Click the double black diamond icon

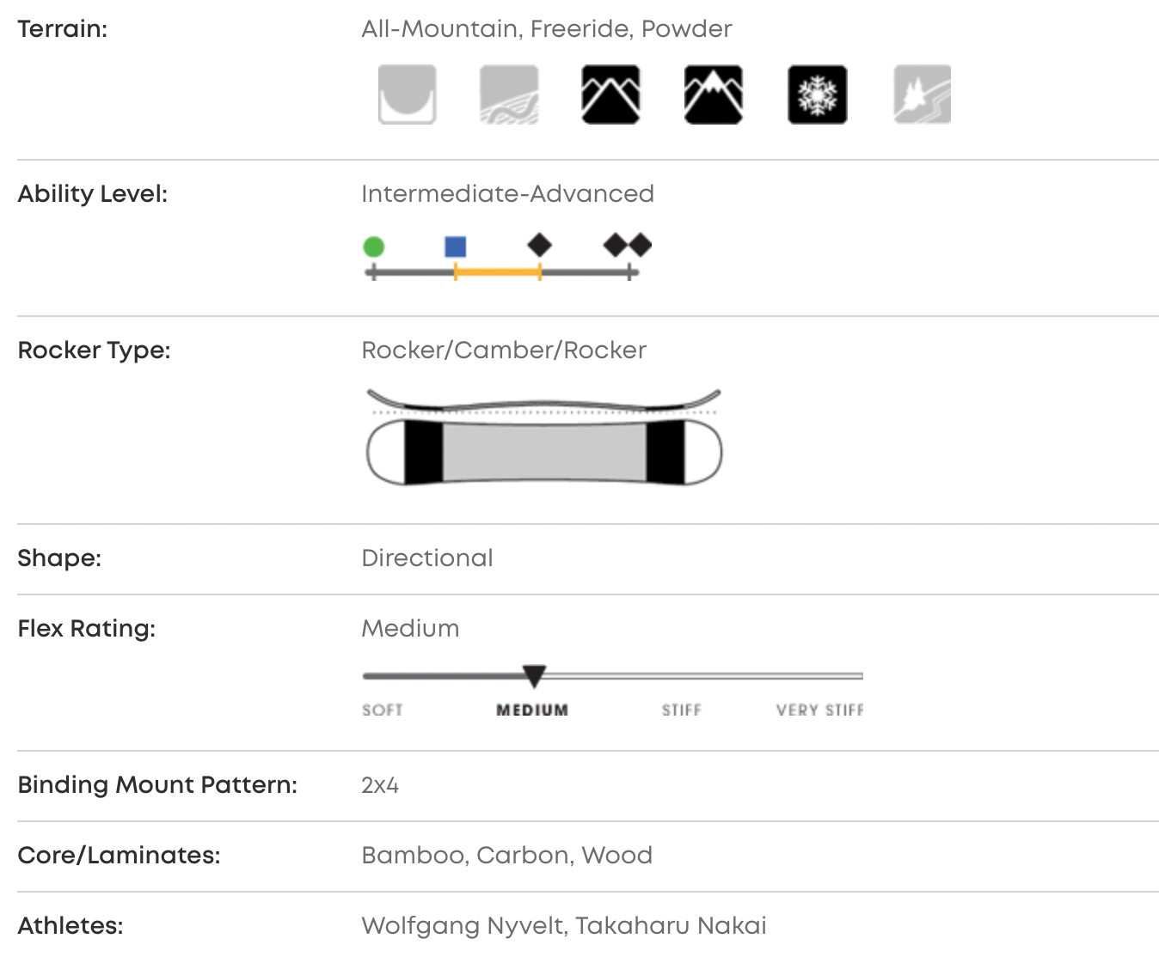click(x=628, y=246)
